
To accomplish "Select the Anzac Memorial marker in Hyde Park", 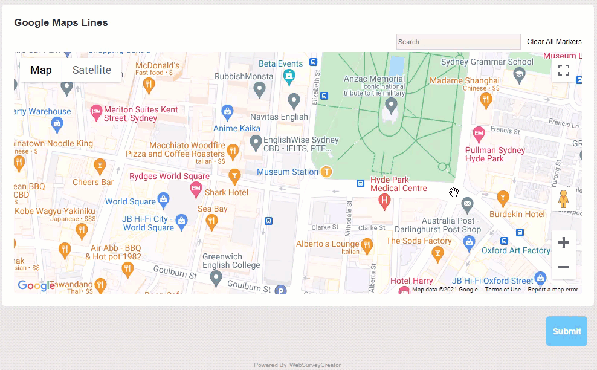I will point(391,106).
